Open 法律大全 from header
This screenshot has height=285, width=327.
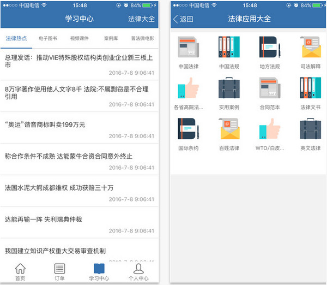coord(141,19)
